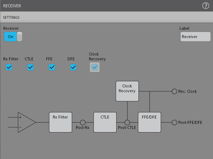Select the SETTINGS section header
The height and width of the screenshot is (159, 213).
click(12, 18)
